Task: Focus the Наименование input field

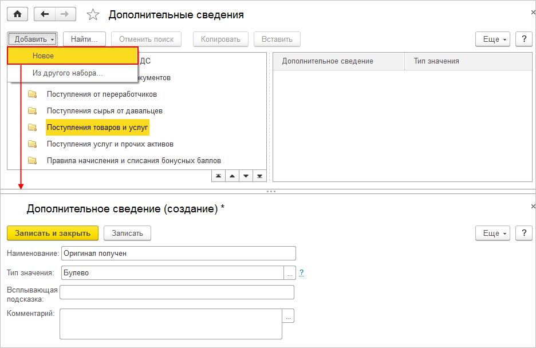Action: [x=179, y=254]
